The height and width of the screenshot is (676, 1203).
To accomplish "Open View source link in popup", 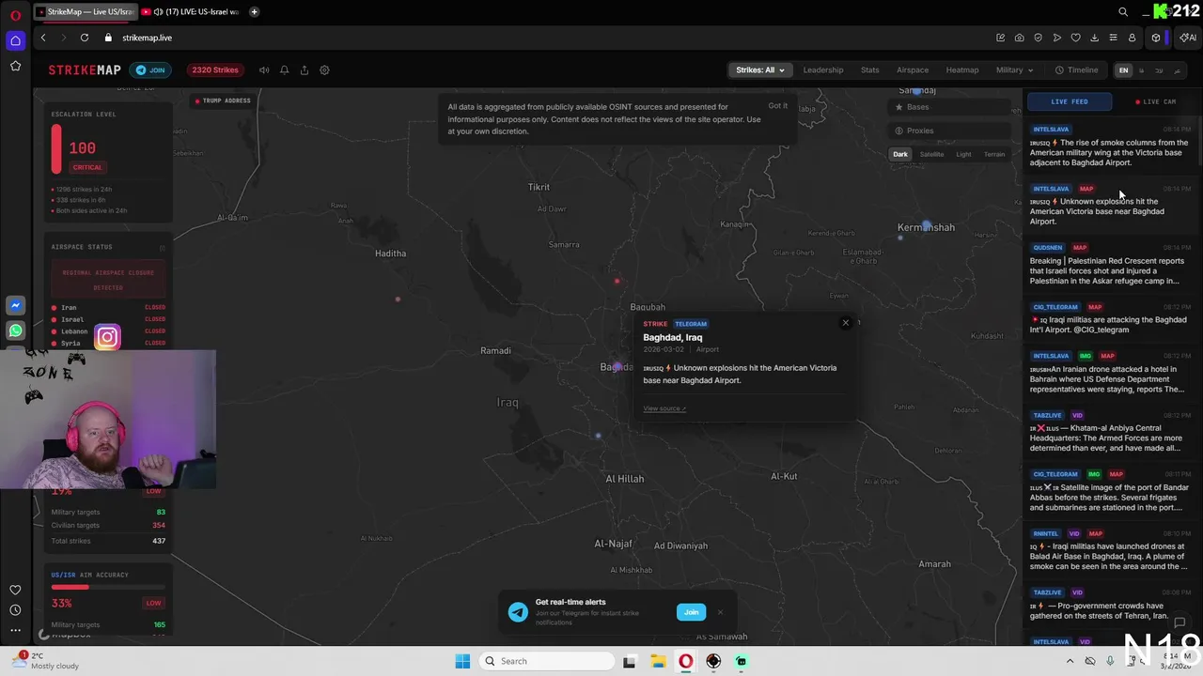I will 664,408.
